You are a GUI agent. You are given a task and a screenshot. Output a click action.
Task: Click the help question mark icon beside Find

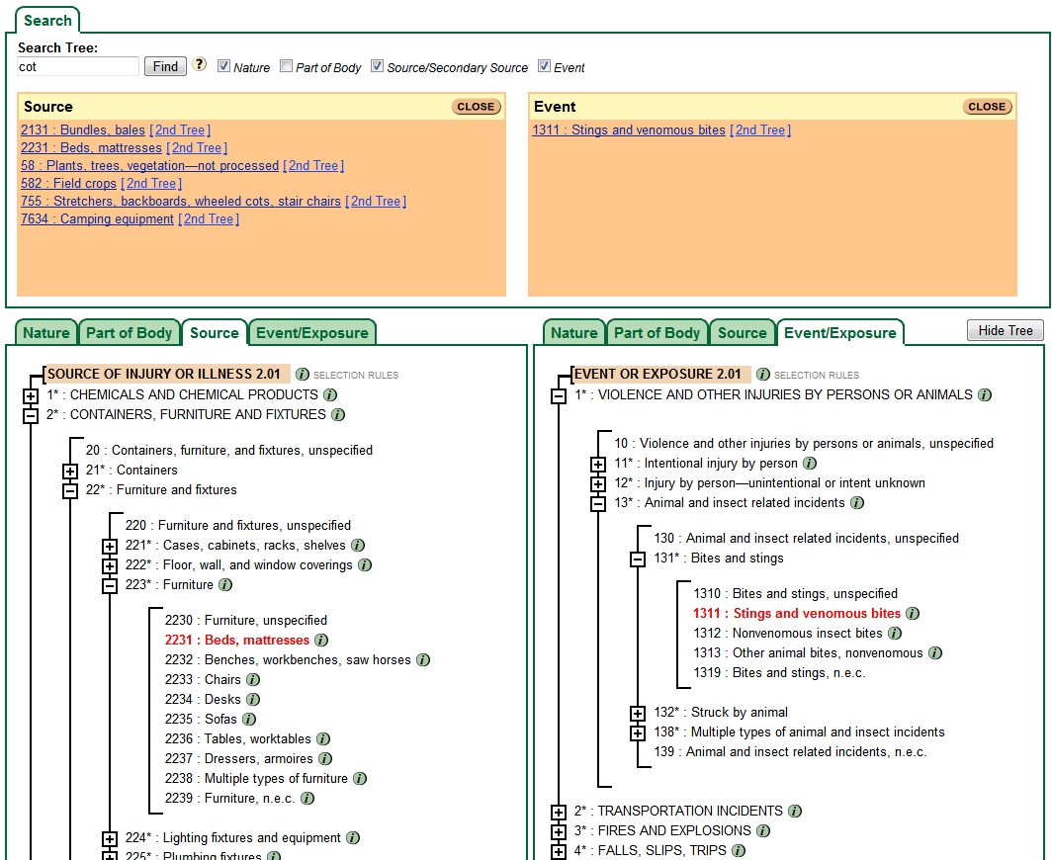pyautogui.click(x=199, y=65)
